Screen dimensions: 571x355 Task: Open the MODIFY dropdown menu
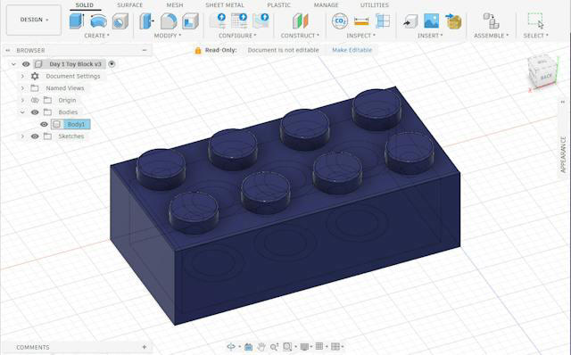tap(168, 36)
